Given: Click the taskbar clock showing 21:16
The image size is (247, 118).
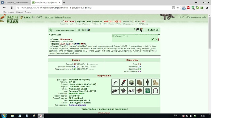Looking at the screenshot, I should click(203, 116).
